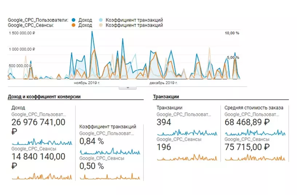This screenshot has width=297, height=195.
Task: Click the orange Транзакции sparkline
Action: tap(187, 157)
